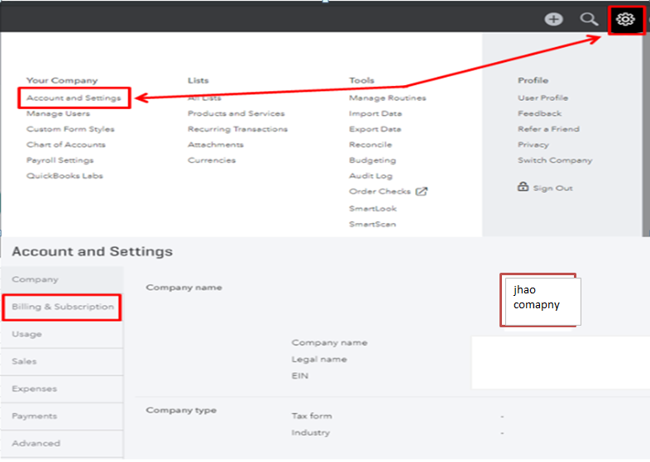The height and width of the screenshot is (462, 650).
Task: Open Order Checks
Action: pos(380,192)
